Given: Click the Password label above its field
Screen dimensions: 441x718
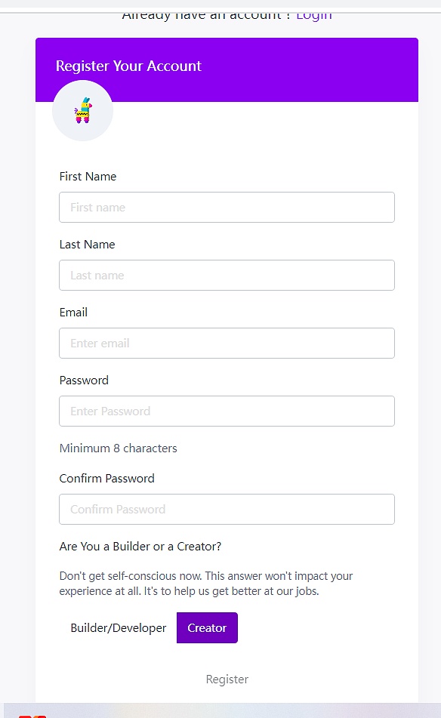Looking at the screenshot, I should click(84, 380).
